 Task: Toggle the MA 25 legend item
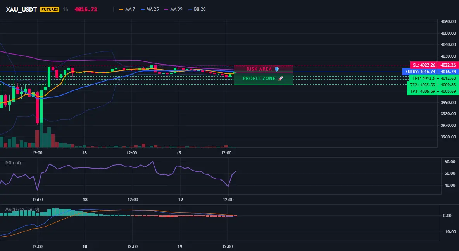(x=150, y=9)
